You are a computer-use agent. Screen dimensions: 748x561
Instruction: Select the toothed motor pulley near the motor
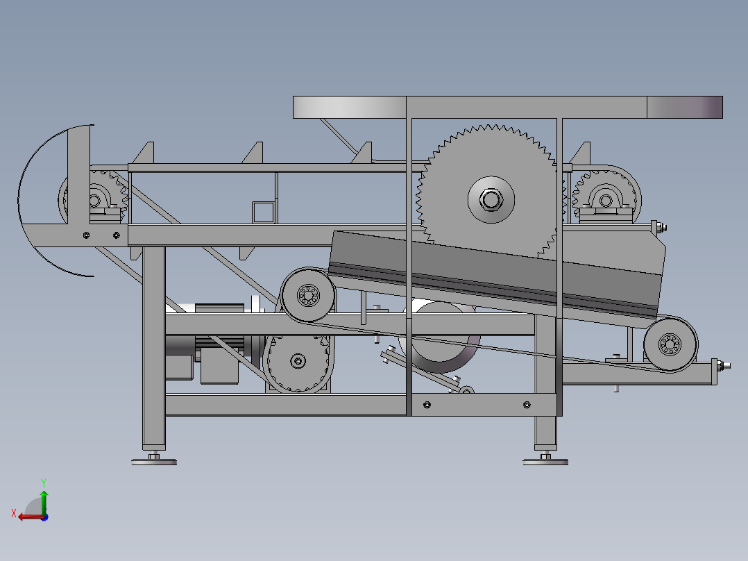tap(298, 362)
